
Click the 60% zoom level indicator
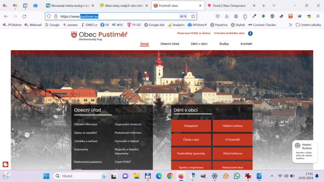click(183, 16)
